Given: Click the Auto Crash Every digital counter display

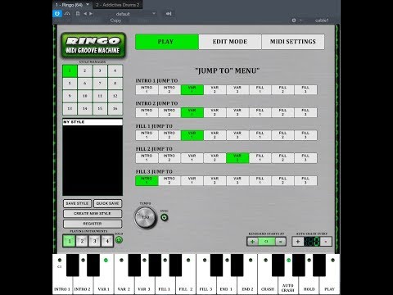Looking at the screenshot, I should 312,242.
